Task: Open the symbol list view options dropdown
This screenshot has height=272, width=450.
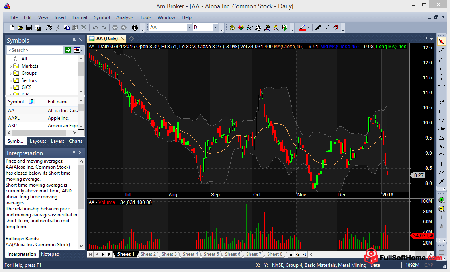Action: pyautogui.click(x=78, y=50)
